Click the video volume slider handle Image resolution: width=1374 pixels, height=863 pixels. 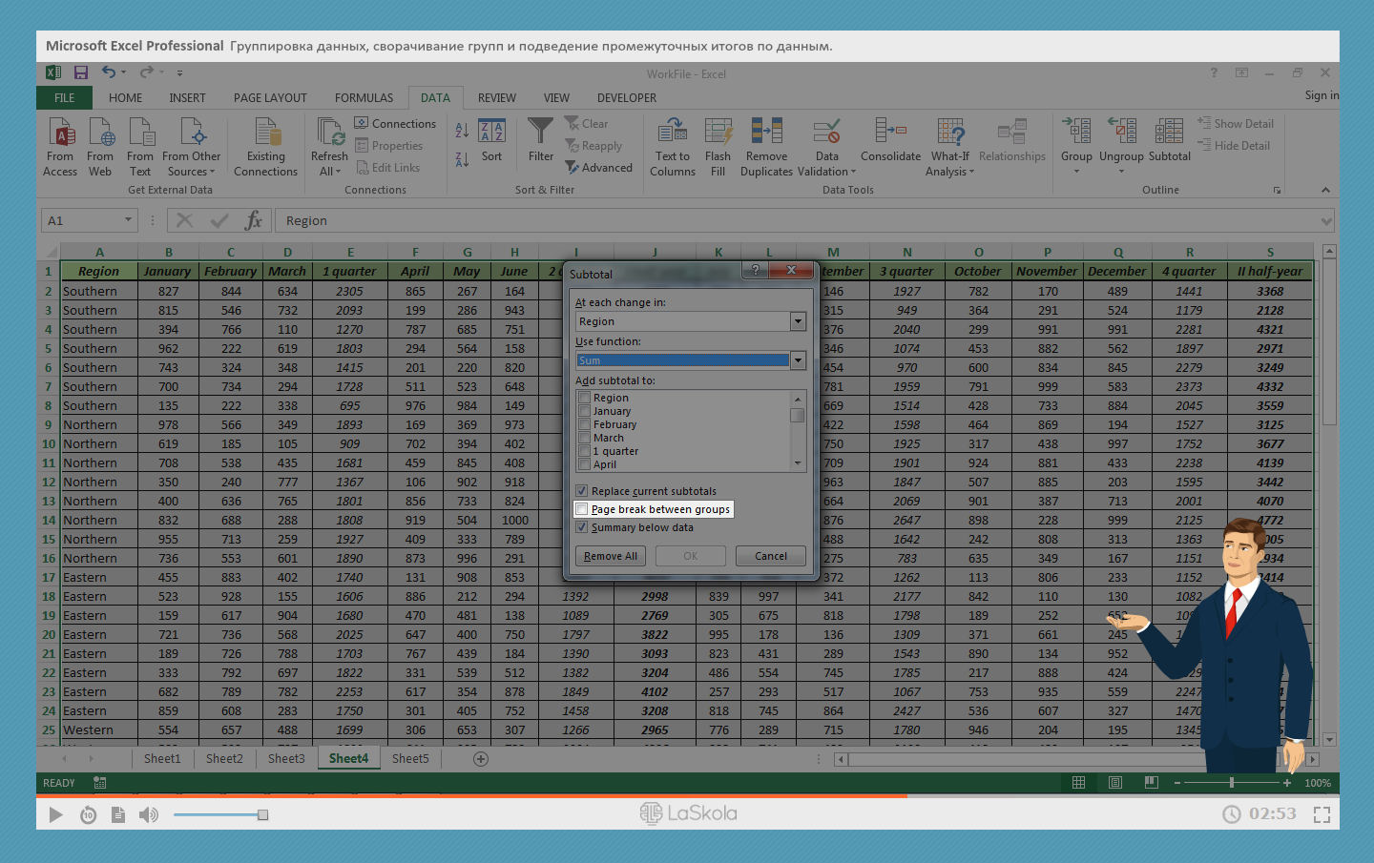tap(262, 814)
